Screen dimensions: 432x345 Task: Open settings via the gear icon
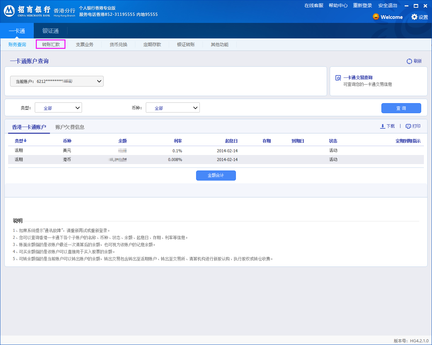[414, 17]
